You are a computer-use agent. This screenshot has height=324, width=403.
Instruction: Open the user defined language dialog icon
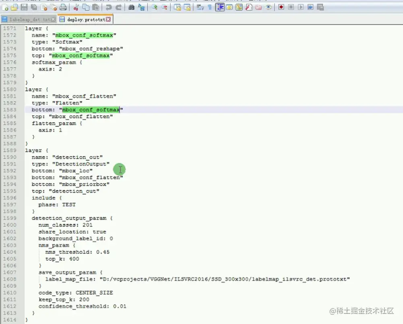click(x=229, y=8)
